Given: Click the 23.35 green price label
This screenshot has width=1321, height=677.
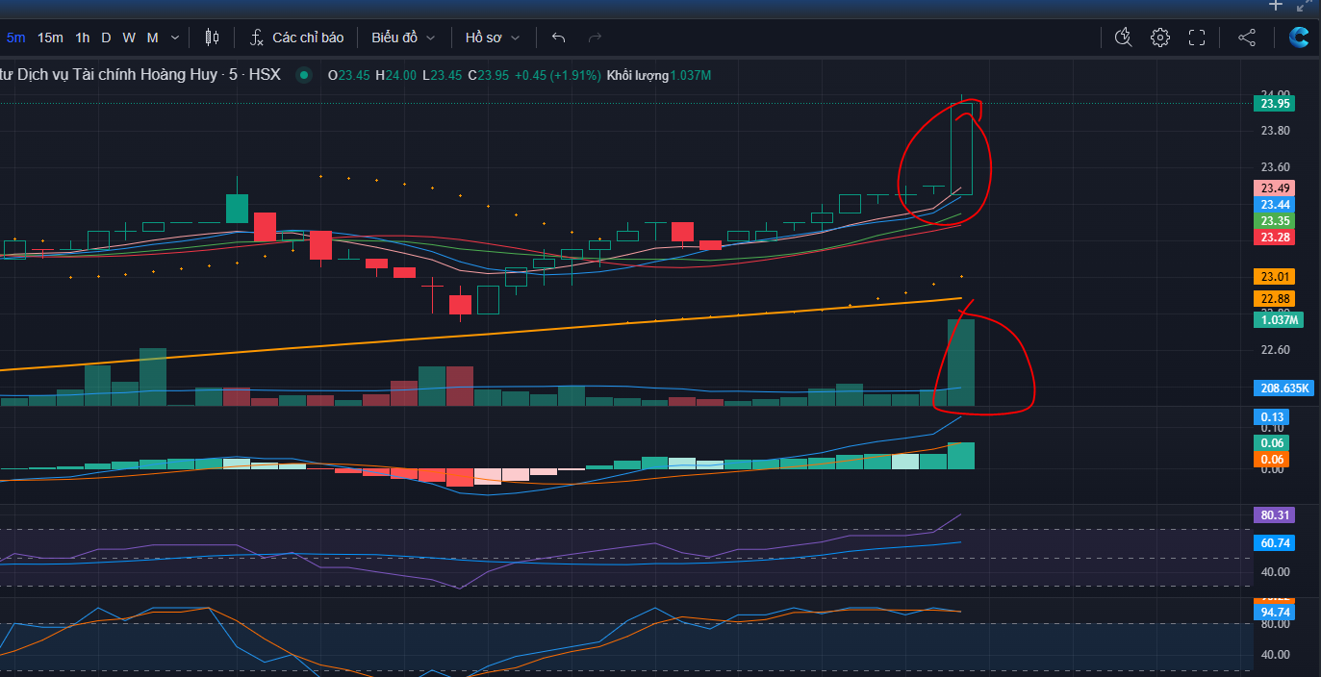Looking at the screenshot, I should (1275, 221).
